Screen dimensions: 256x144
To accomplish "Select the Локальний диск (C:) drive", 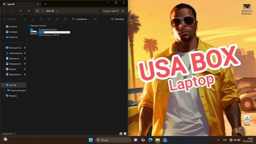I will coord(50,32).
